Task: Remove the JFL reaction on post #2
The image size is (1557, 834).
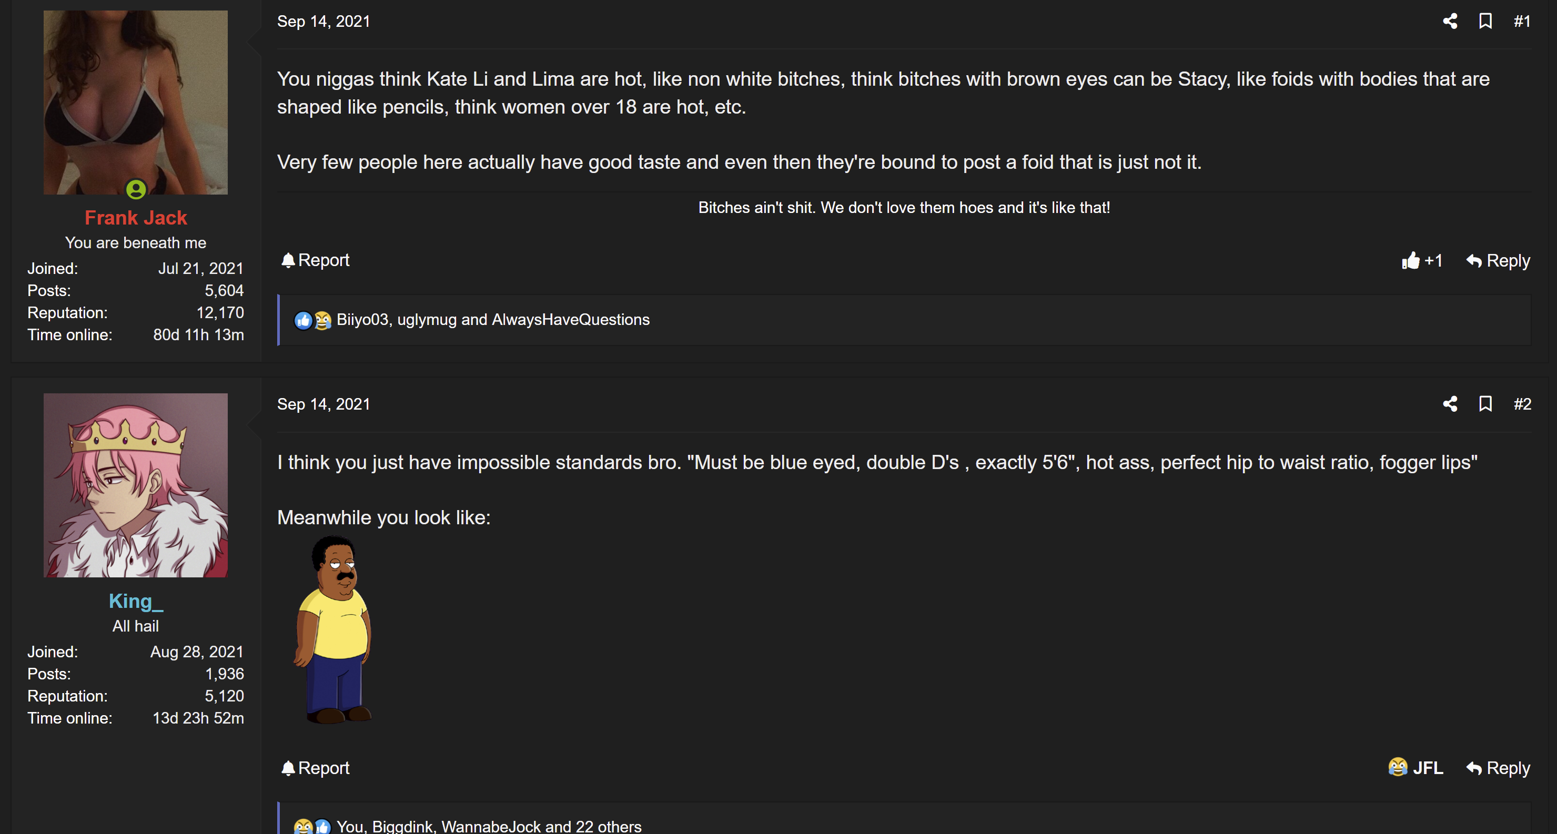Action: (1415, 768)
